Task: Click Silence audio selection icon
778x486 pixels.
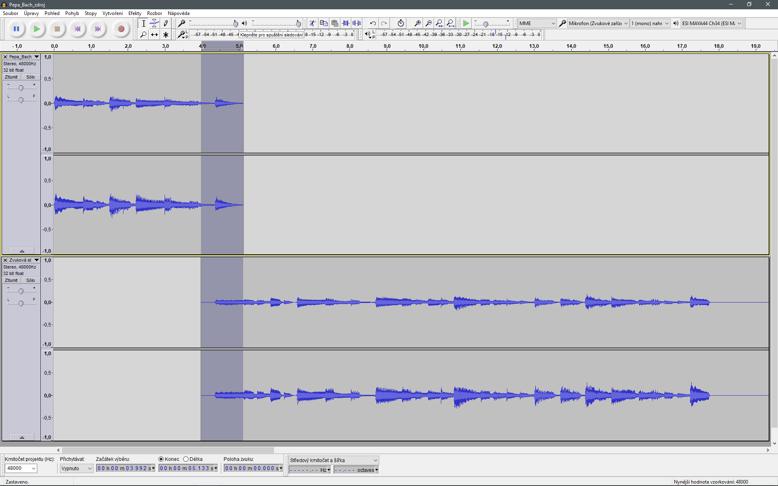Action: 357,23
